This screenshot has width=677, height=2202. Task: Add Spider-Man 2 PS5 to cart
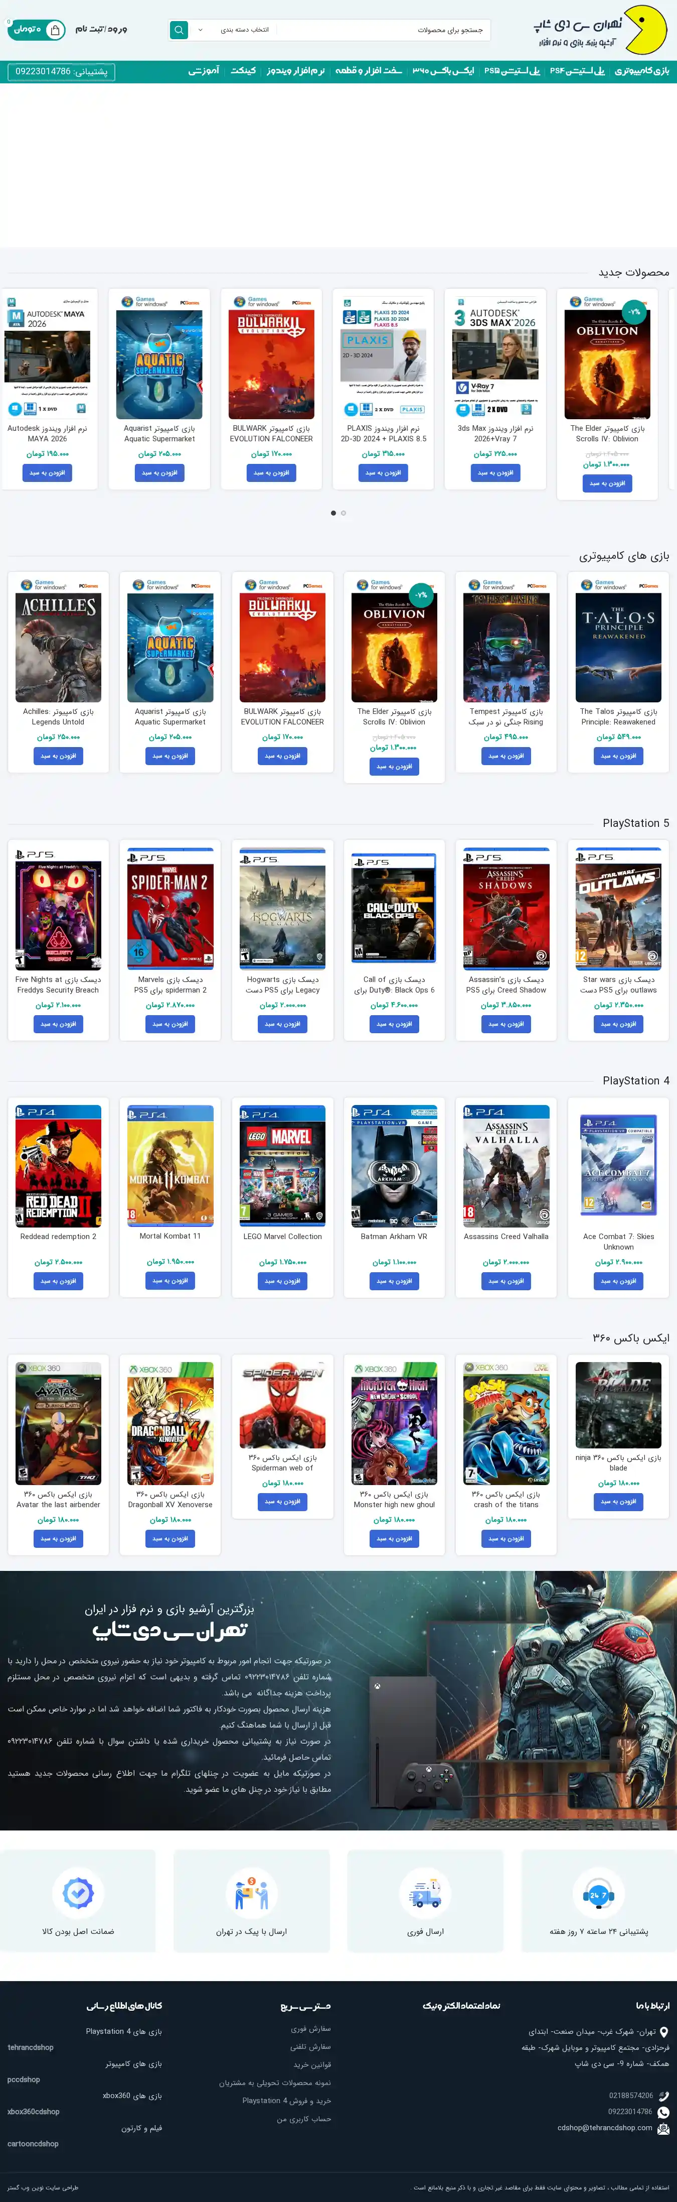coord(170,1024)
